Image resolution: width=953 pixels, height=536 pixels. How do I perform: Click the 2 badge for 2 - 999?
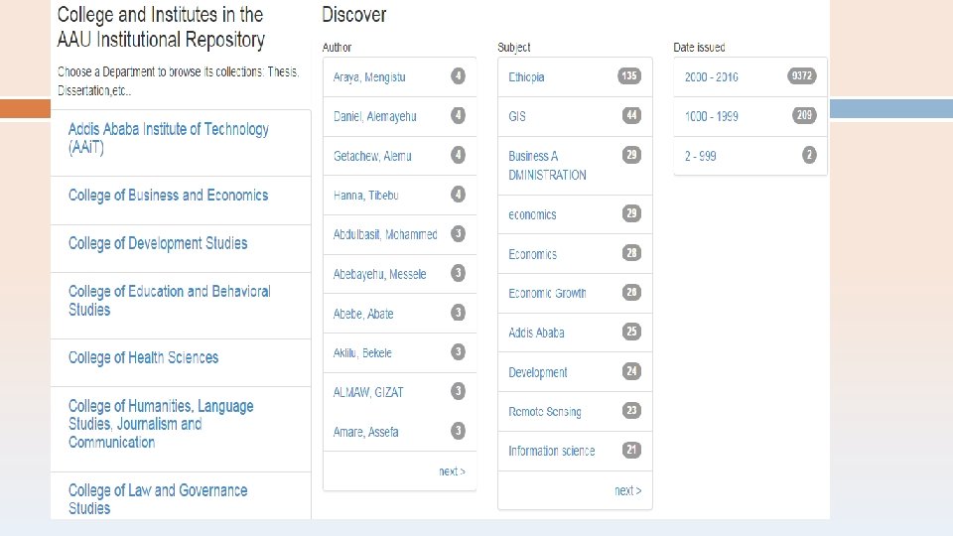pyautogui.click(x=810, y=155)
